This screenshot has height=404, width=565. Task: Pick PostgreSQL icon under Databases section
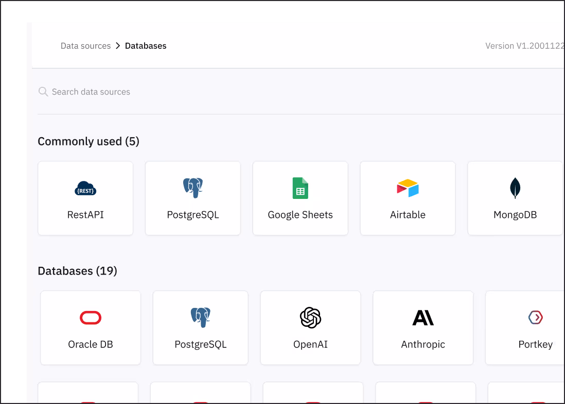click(201, 318)
